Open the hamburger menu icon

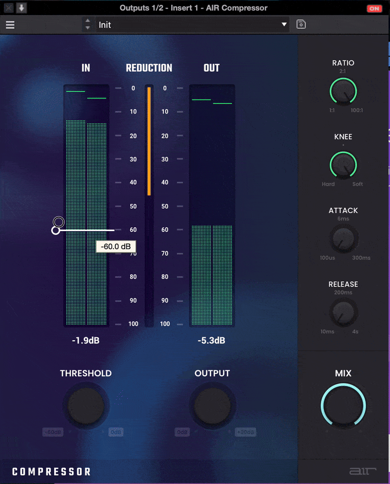coord(10,25)
